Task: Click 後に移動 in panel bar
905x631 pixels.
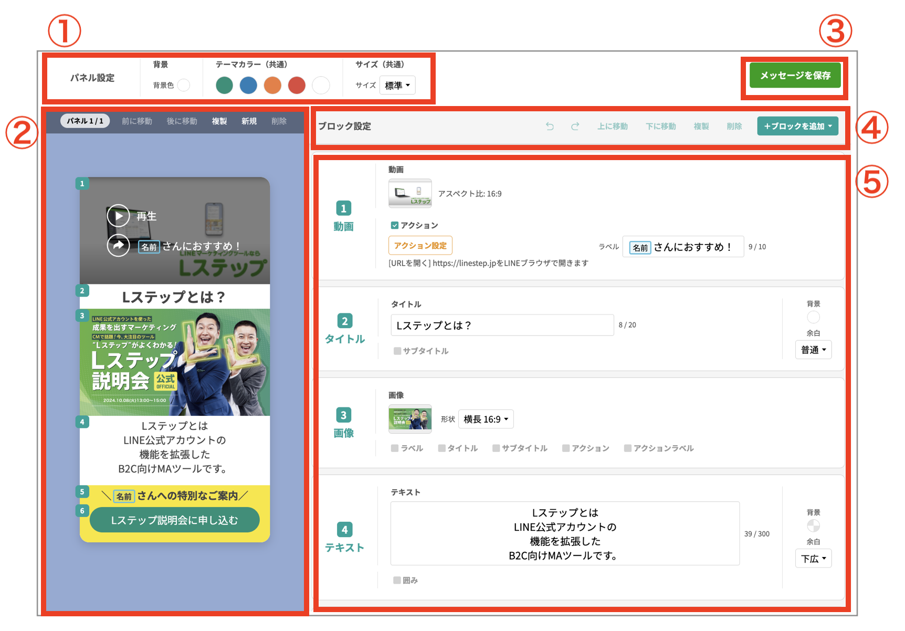Action: click(182, 121)
